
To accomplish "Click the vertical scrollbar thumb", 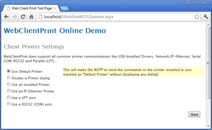I will 208,63.
